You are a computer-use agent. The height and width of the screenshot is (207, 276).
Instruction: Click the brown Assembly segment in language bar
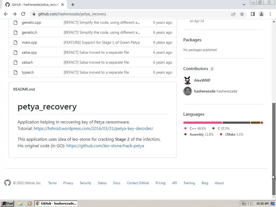[x=256, y=123]
